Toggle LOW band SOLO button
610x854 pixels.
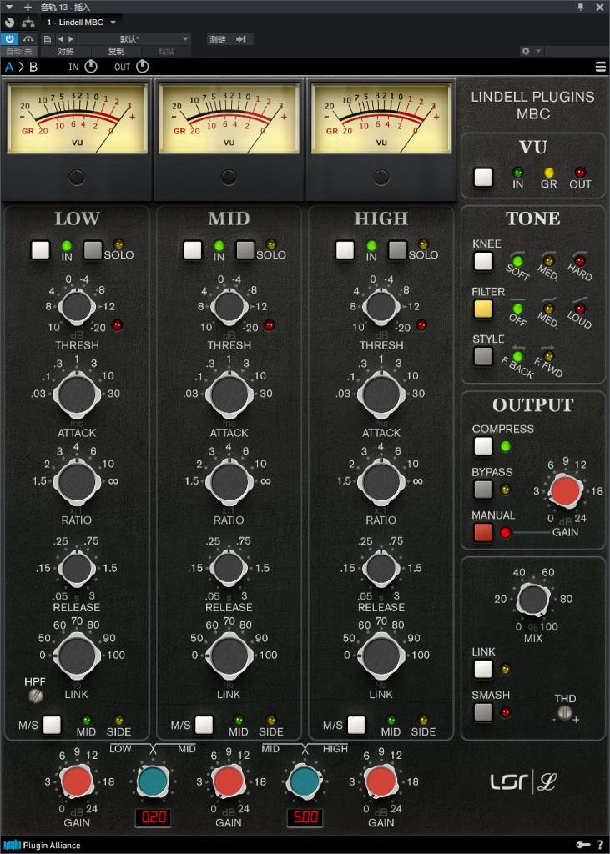93,250
